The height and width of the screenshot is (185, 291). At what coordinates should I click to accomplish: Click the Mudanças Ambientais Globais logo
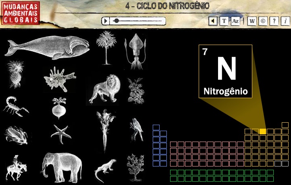click(x=21, y=12)
